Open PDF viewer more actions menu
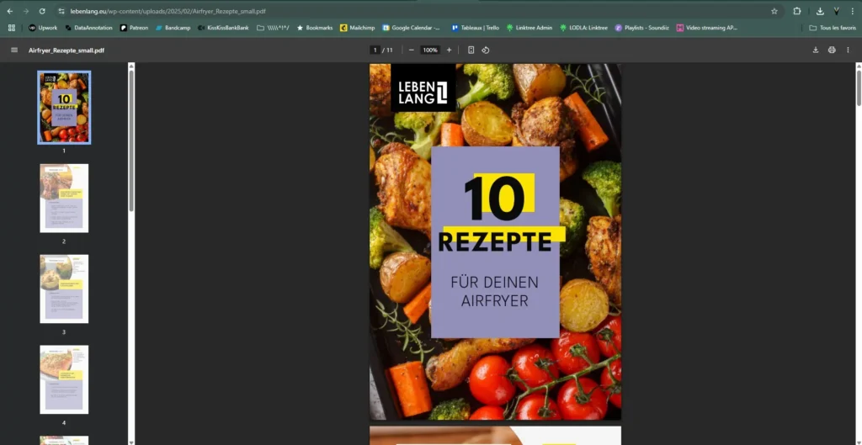This screenshot has height=445, width=862. coord(848,50)
